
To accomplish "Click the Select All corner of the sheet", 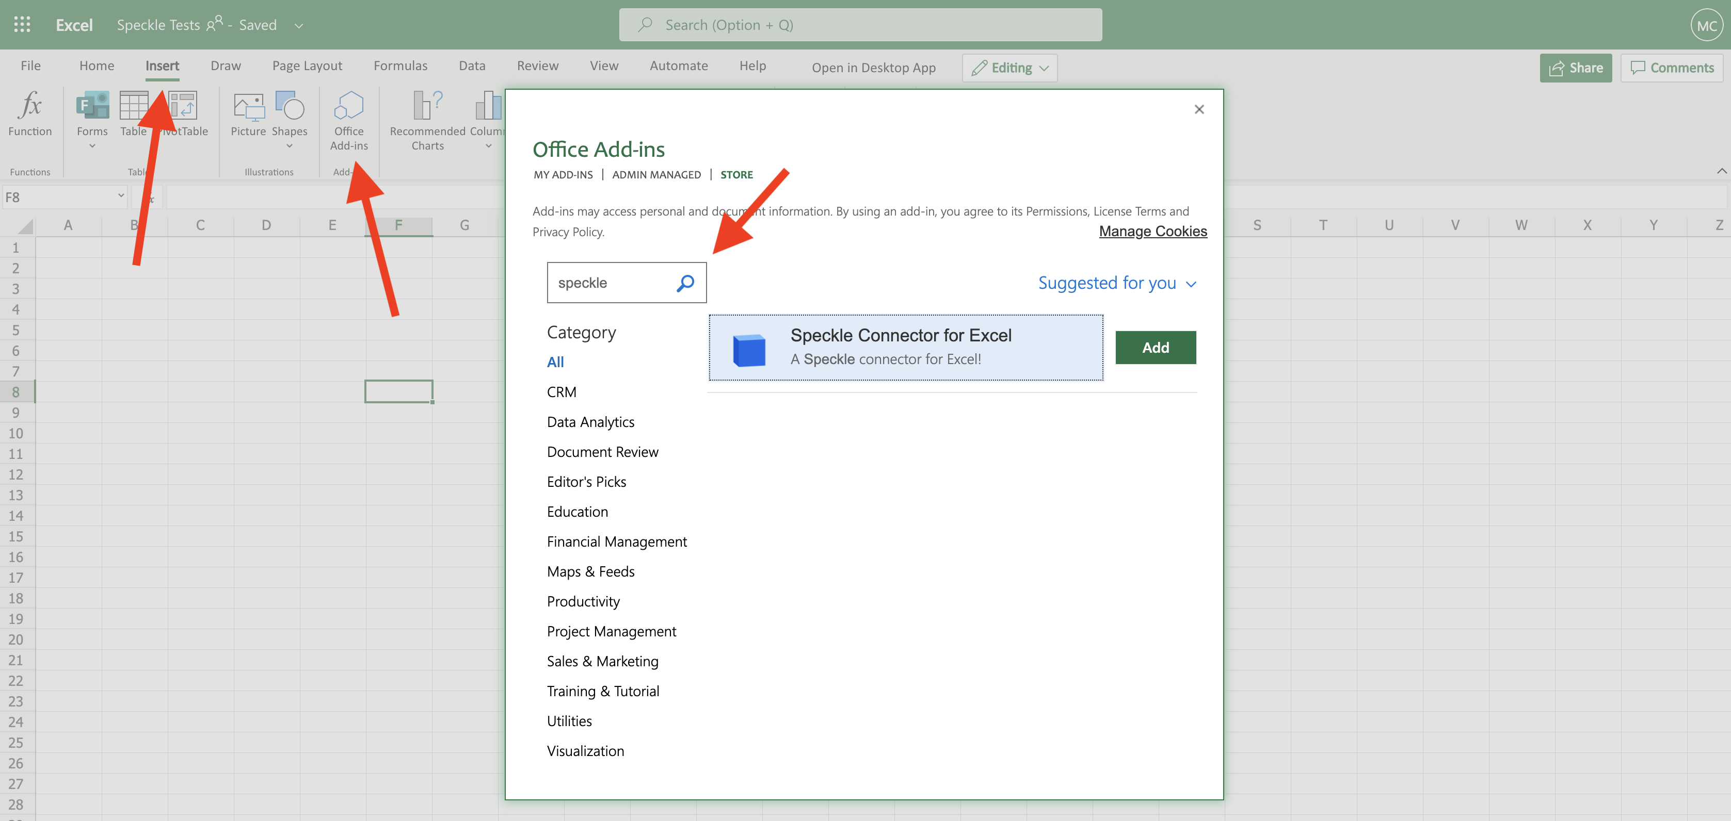I will pos(25,226).
